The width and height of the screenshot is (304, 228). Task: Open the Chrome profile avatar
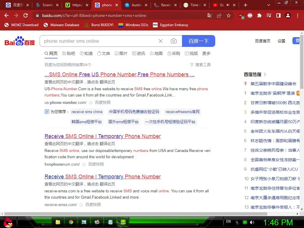point(288,15)
